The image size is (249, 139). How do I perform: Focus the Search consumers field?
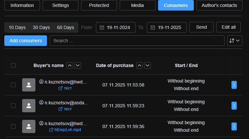click(137, 41)
